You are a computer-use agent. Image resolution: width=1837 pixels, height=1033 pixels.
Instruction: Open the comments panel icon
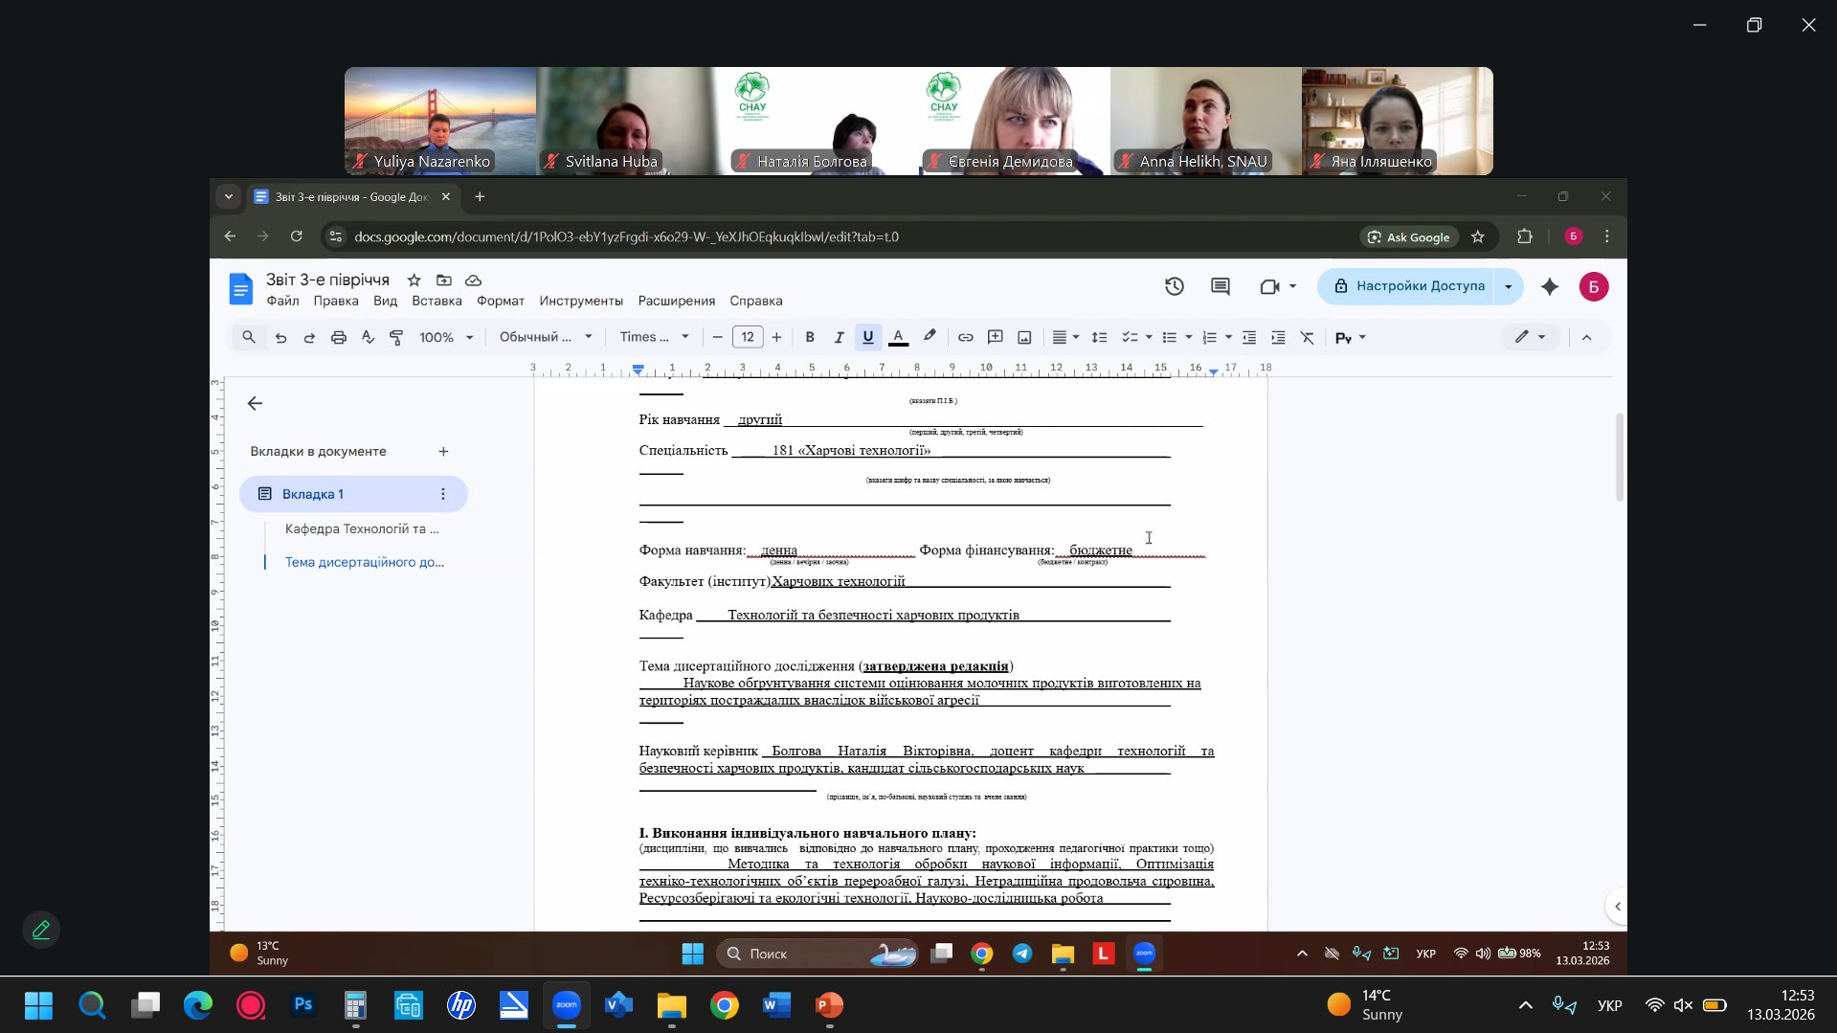point(1220,286)
